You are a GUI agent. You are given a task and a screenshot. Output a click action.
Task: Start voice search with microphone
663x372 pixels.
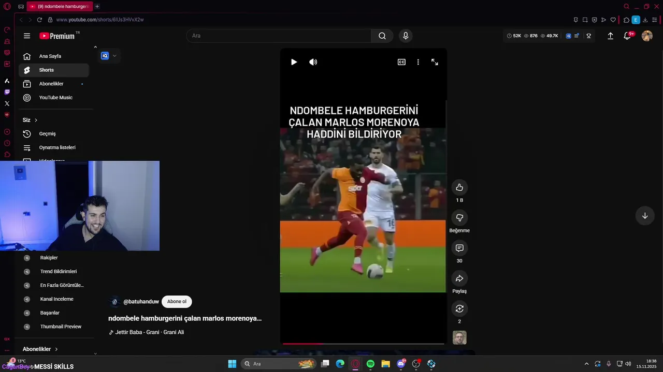point(406,36)
